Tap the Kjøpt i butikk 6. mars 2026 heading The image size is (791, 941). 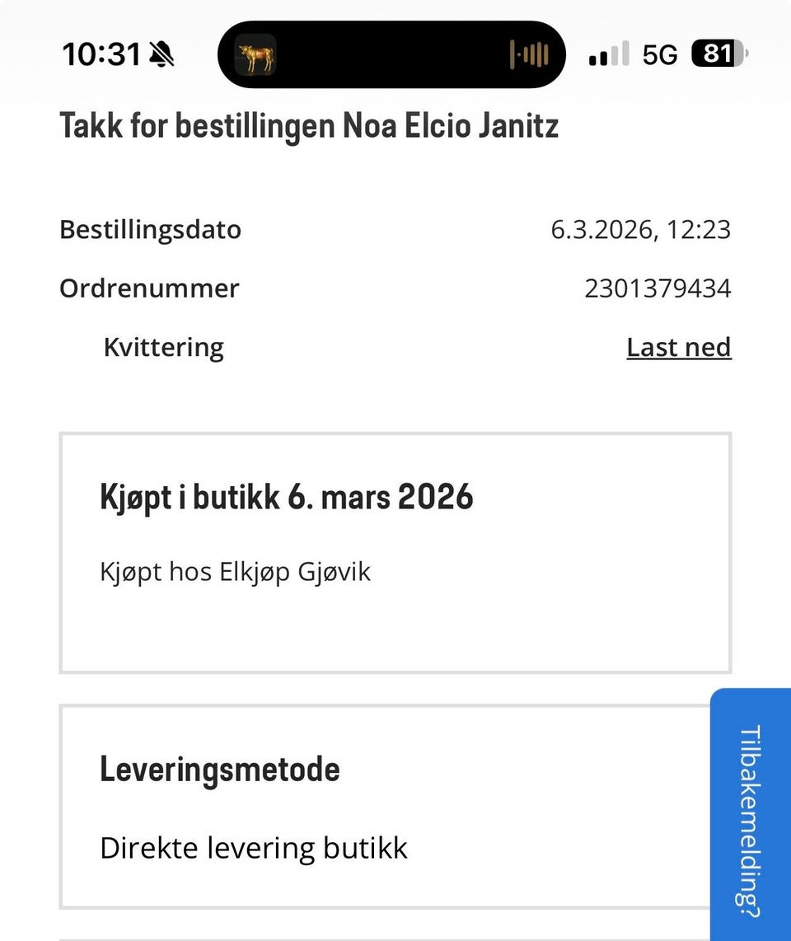point(286,498)
